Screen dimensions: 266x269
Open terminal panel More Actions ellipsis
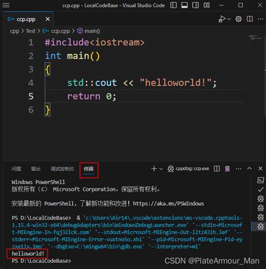pos(239,169)
